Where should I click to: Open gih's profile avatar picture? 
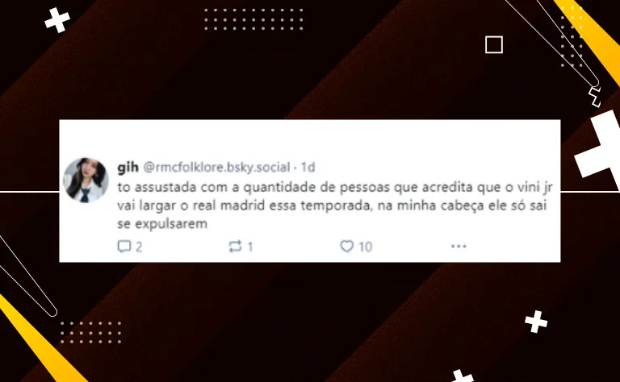pyautogui.click(x=86, y=180)
